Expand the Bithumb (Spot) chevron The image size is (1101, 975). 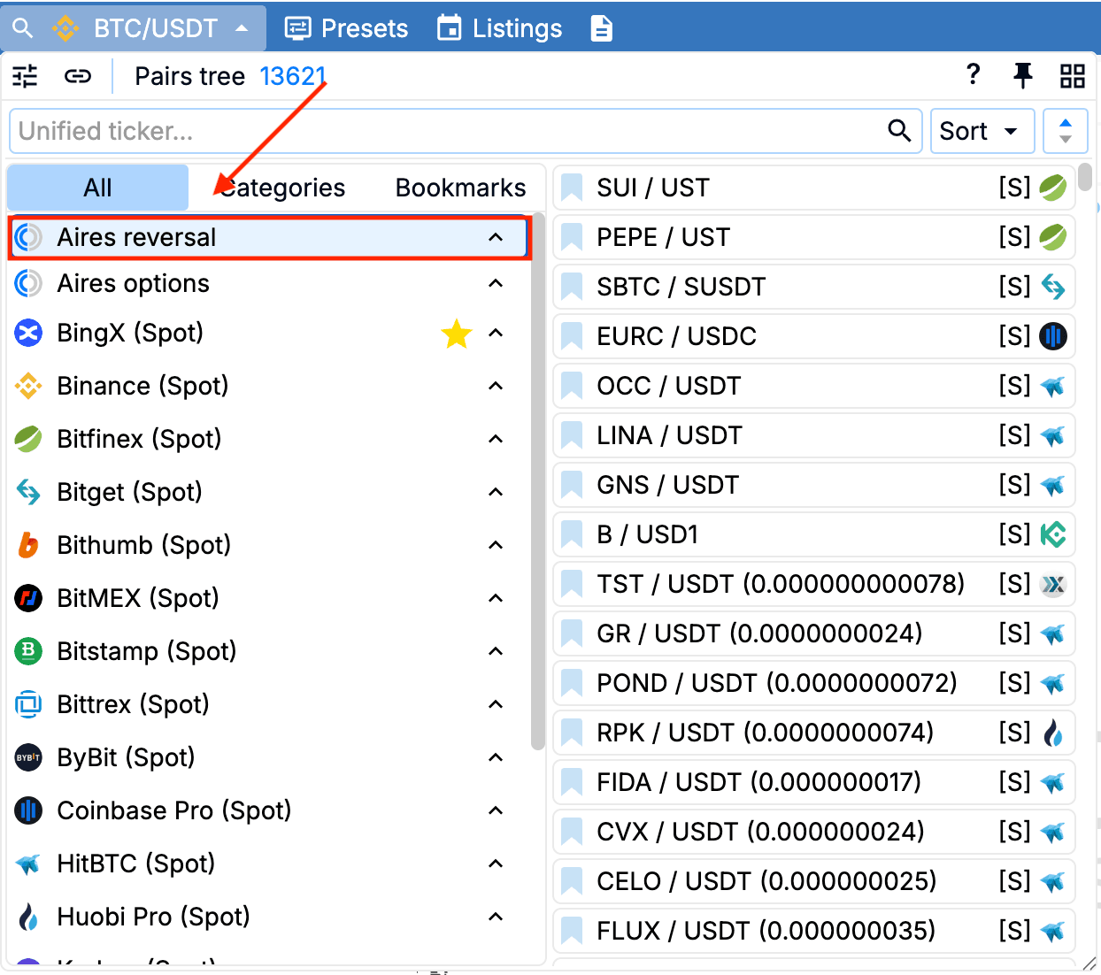[496, 545]
